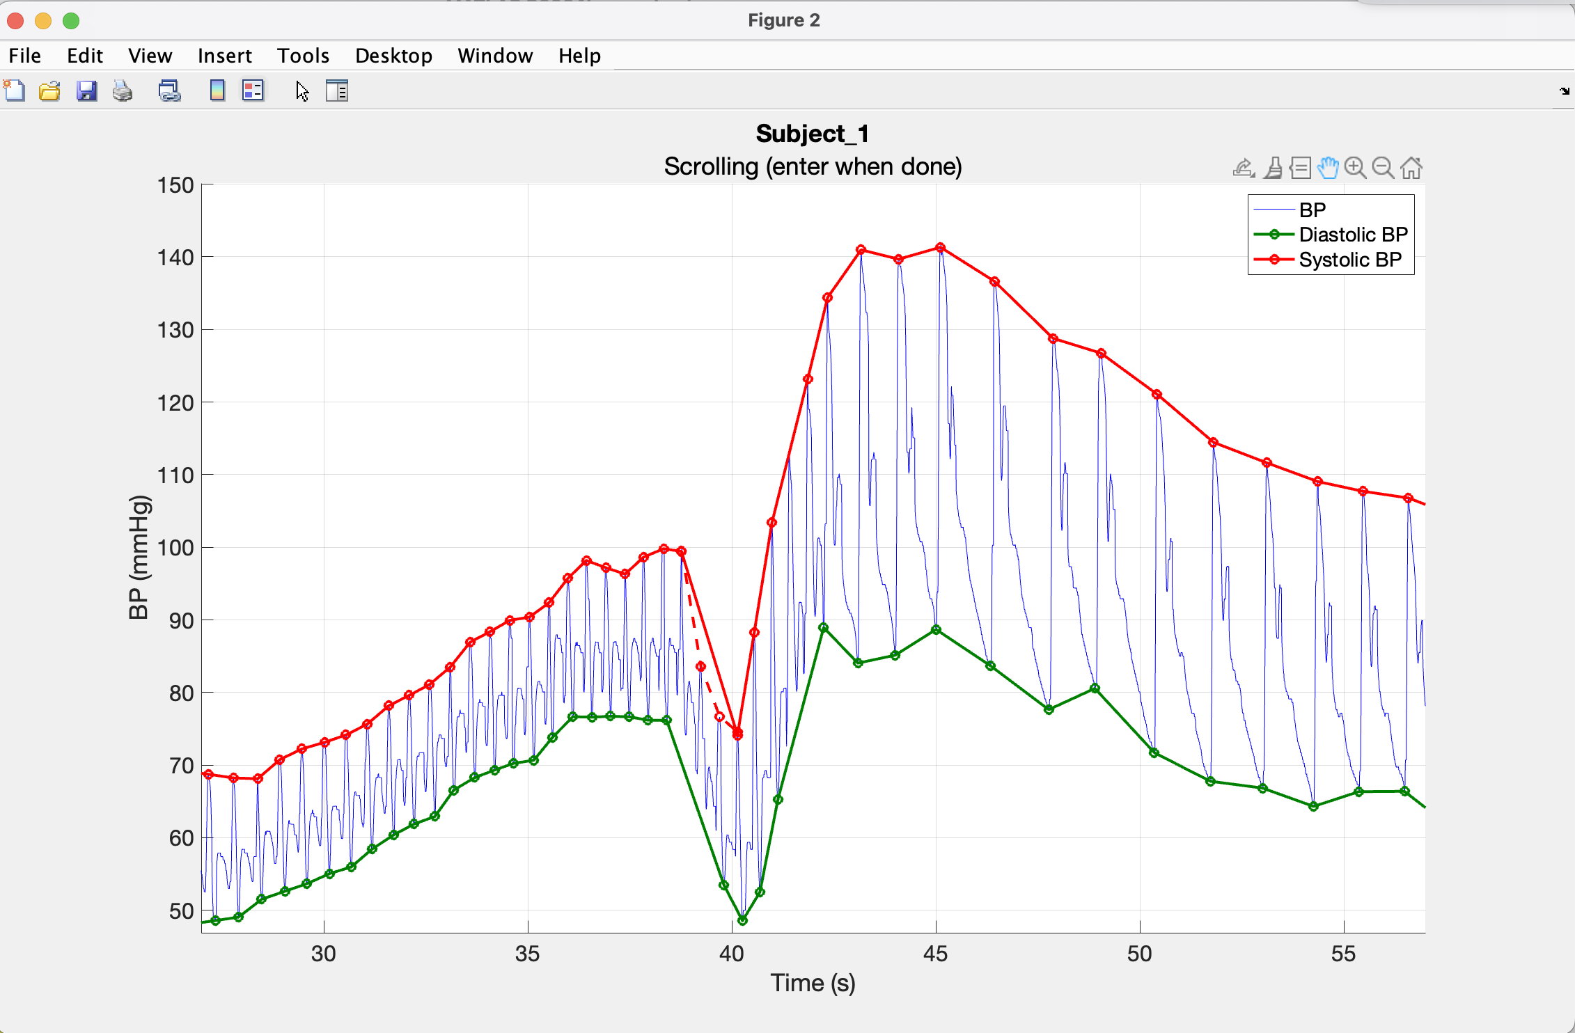Open the Tools menu
Viewport: 1575px width, 1033px height.
click(303, 56)
